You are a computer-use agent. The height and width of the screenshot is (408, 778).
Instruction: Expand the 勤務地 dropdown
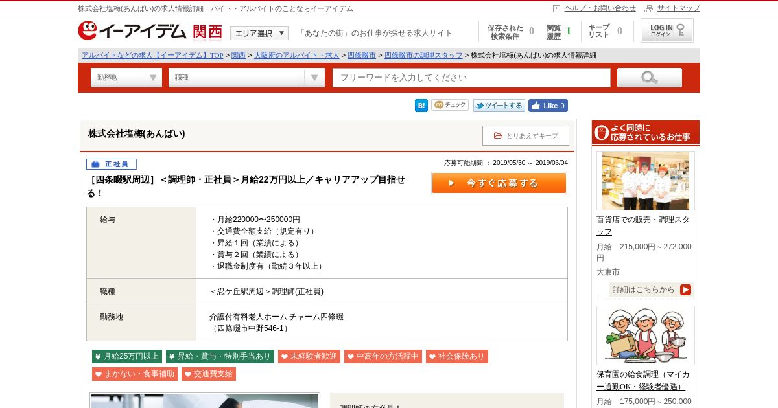point(126,78)
